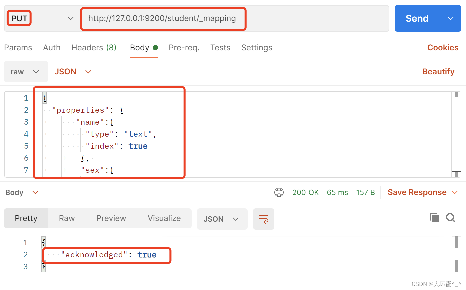Open the request Settings tab
Viewport: 466px width, 290px height.
[x=257, y=48]
